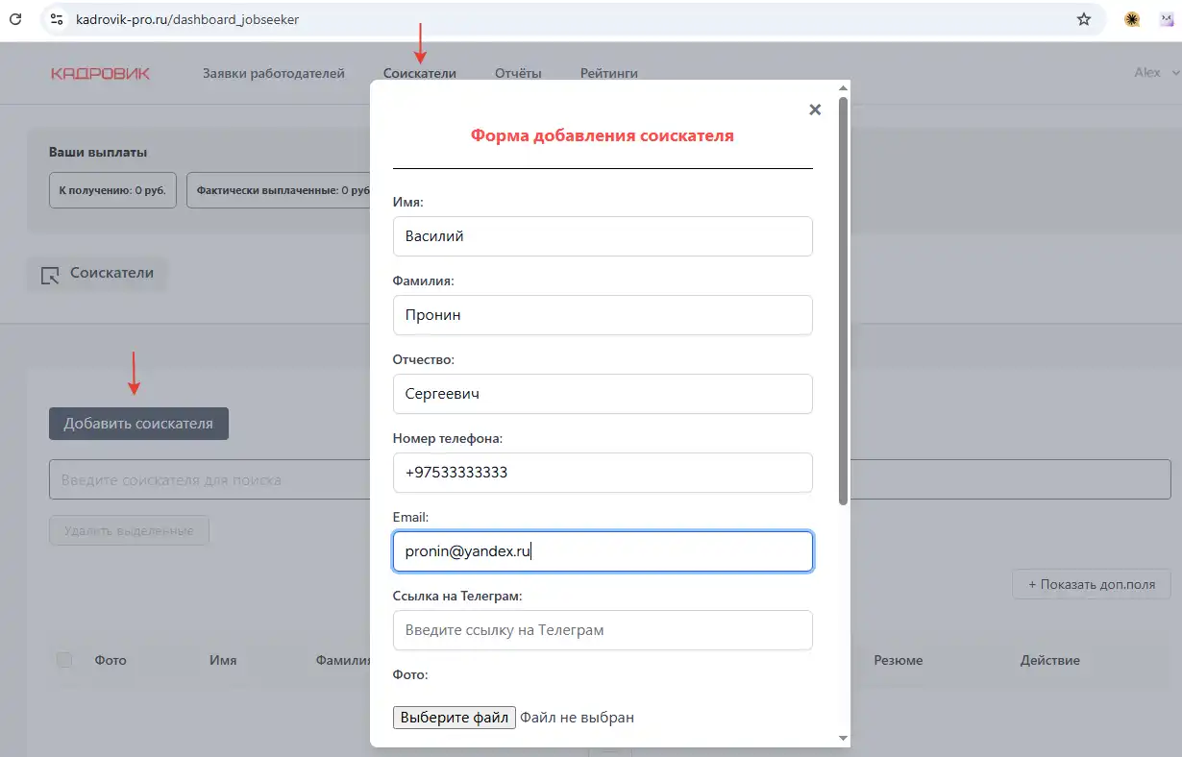Close the add-jobseeker form with the X
1182x757 pixels.
pyautogui.click(x=815, y=110)
